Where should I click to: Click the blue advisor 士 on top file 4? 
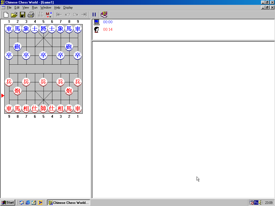click(35, 29)
